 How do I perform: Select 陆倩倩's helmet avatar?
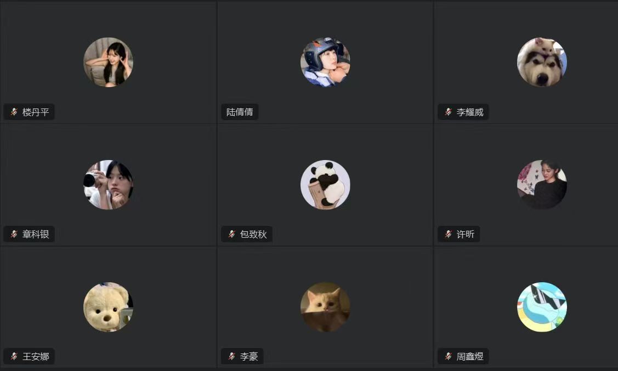pyautogui.click(x=325, y=62)
